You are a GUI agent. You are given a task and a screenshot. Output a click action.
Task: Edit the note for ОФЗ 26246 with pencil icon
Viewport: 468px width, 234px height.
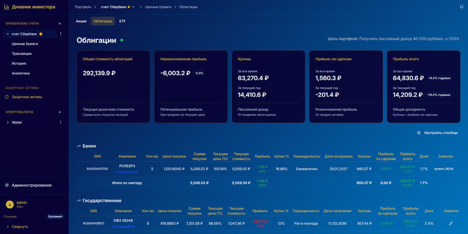[451, 223]
